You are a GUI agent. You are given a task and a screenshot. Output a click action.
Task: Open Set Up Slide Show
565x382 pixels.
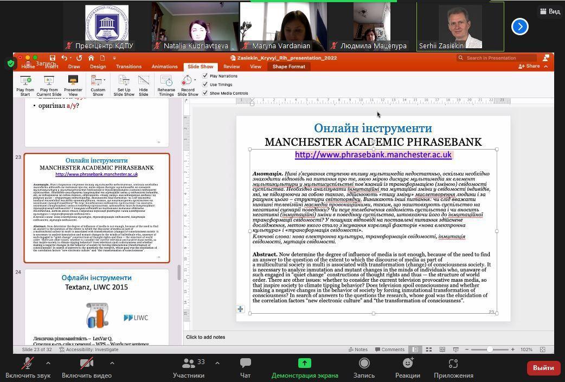click(124, 86)
